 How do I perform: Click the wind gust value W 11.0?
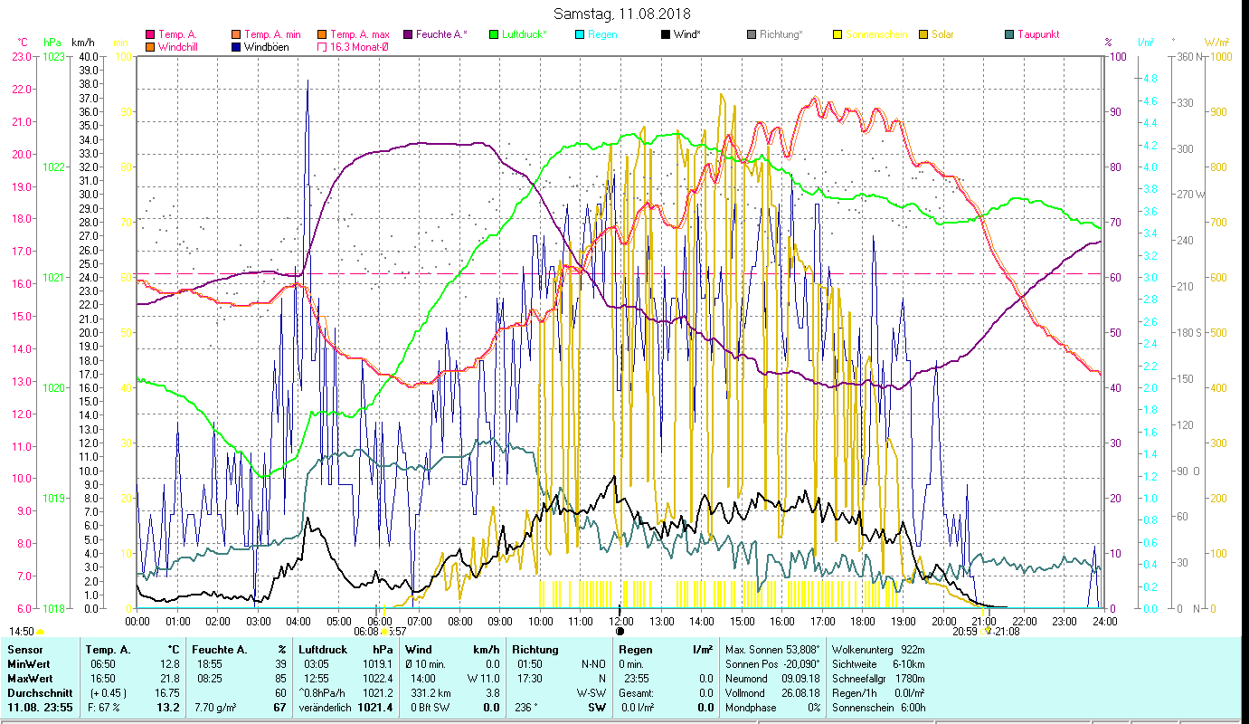pos(484,679)
